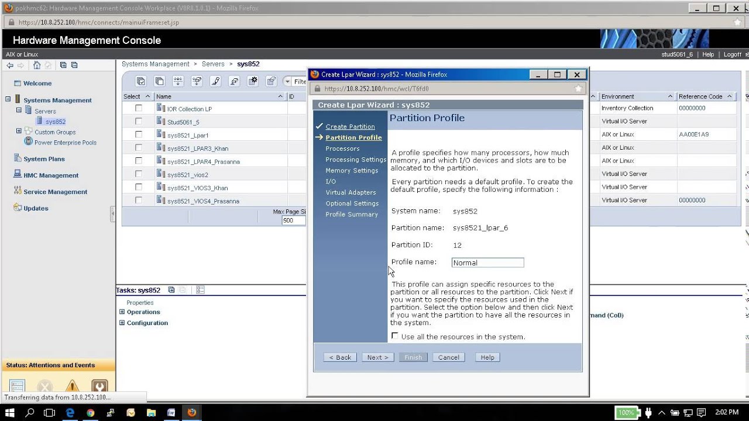This screenshot has width=749, height=421.
Task: Sort by the Environment column arrow
Action: (671, 96)
